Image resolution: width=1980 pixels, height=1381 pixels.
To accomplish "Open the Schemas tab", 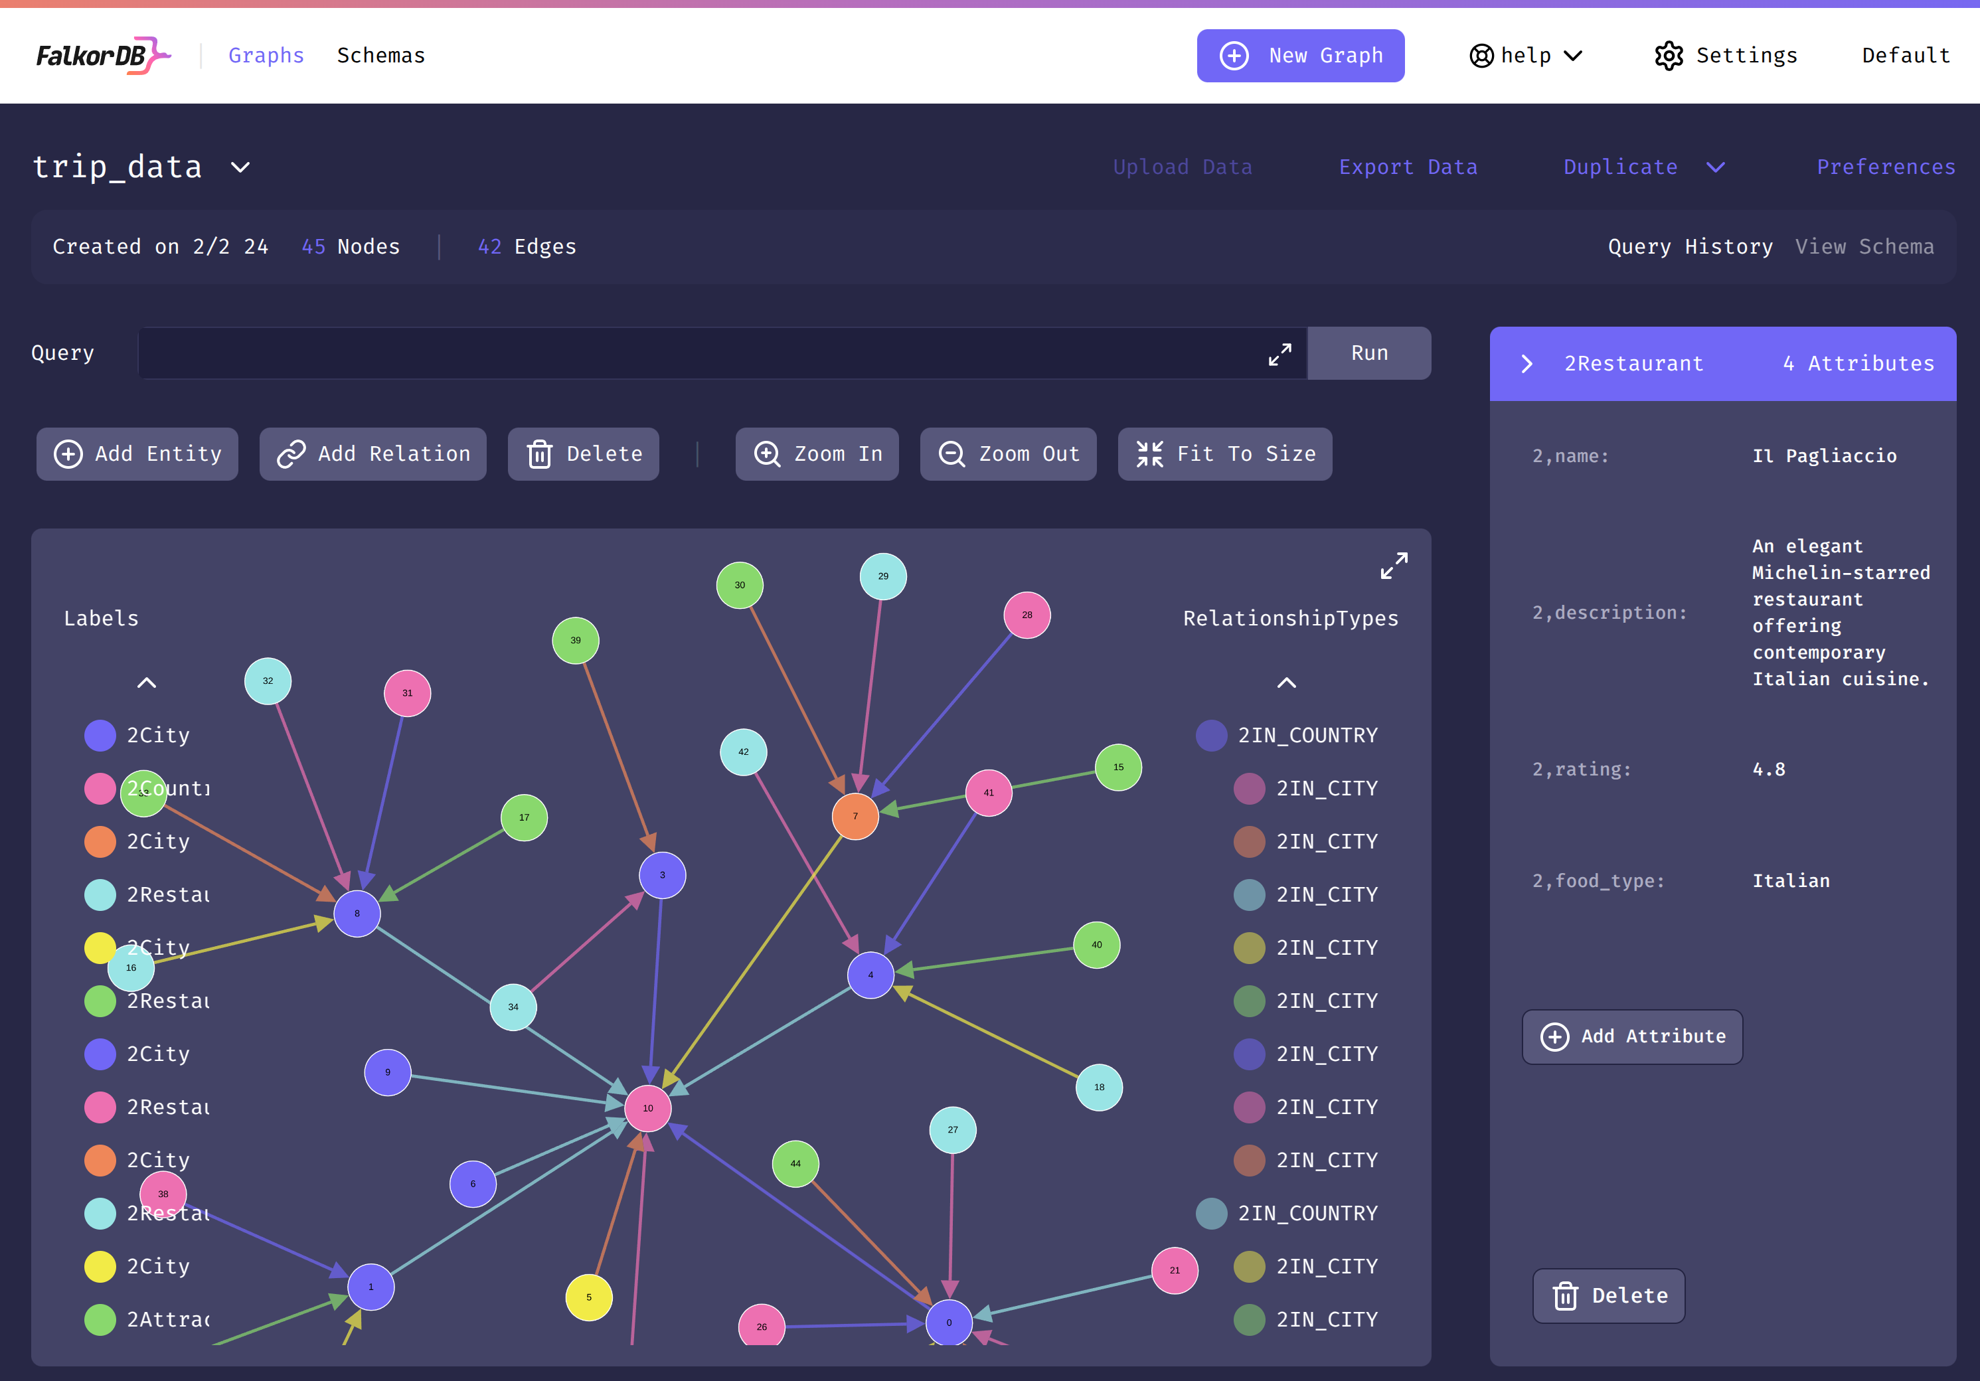I will (x=380, y=55).
